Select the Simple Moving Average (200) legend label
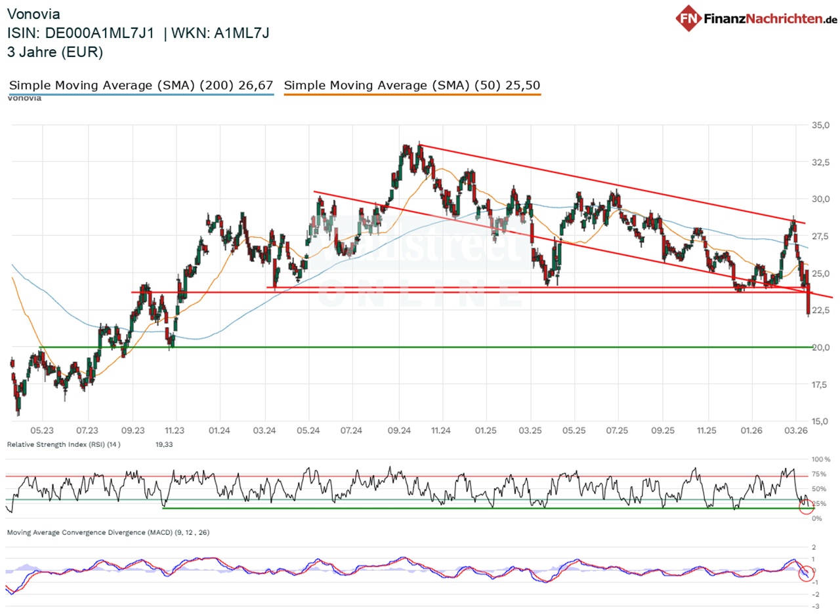The width and height of the screenshot is (840, 616). tap(140, 85)
